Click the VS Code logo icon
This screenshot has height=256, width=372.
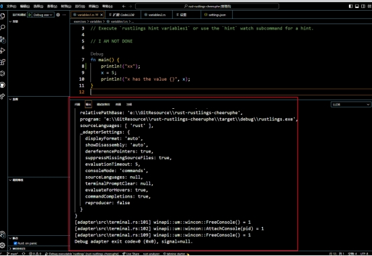coord(1,6)
